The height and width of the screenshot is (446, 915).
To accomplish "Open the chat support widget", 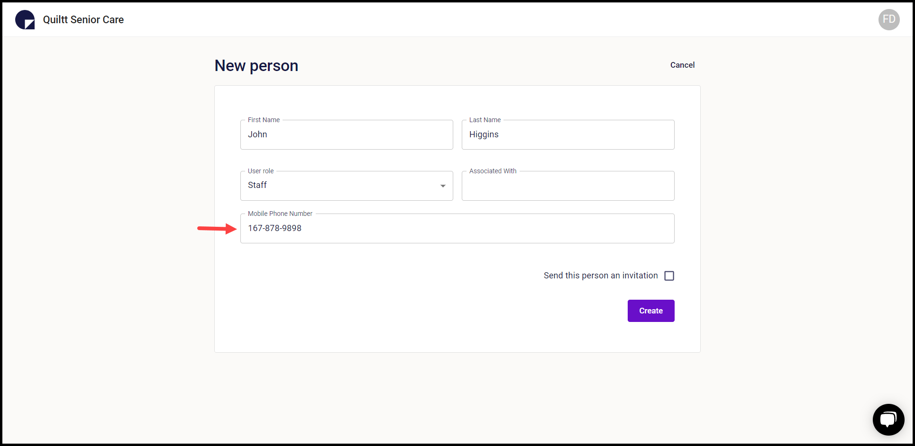I will pyautogui.click(x=888, y=419).
